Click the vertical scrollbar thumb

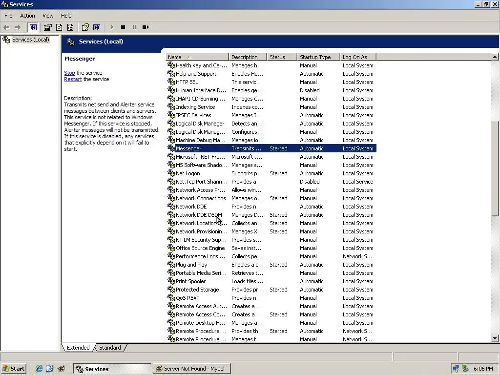pos(495,169)
